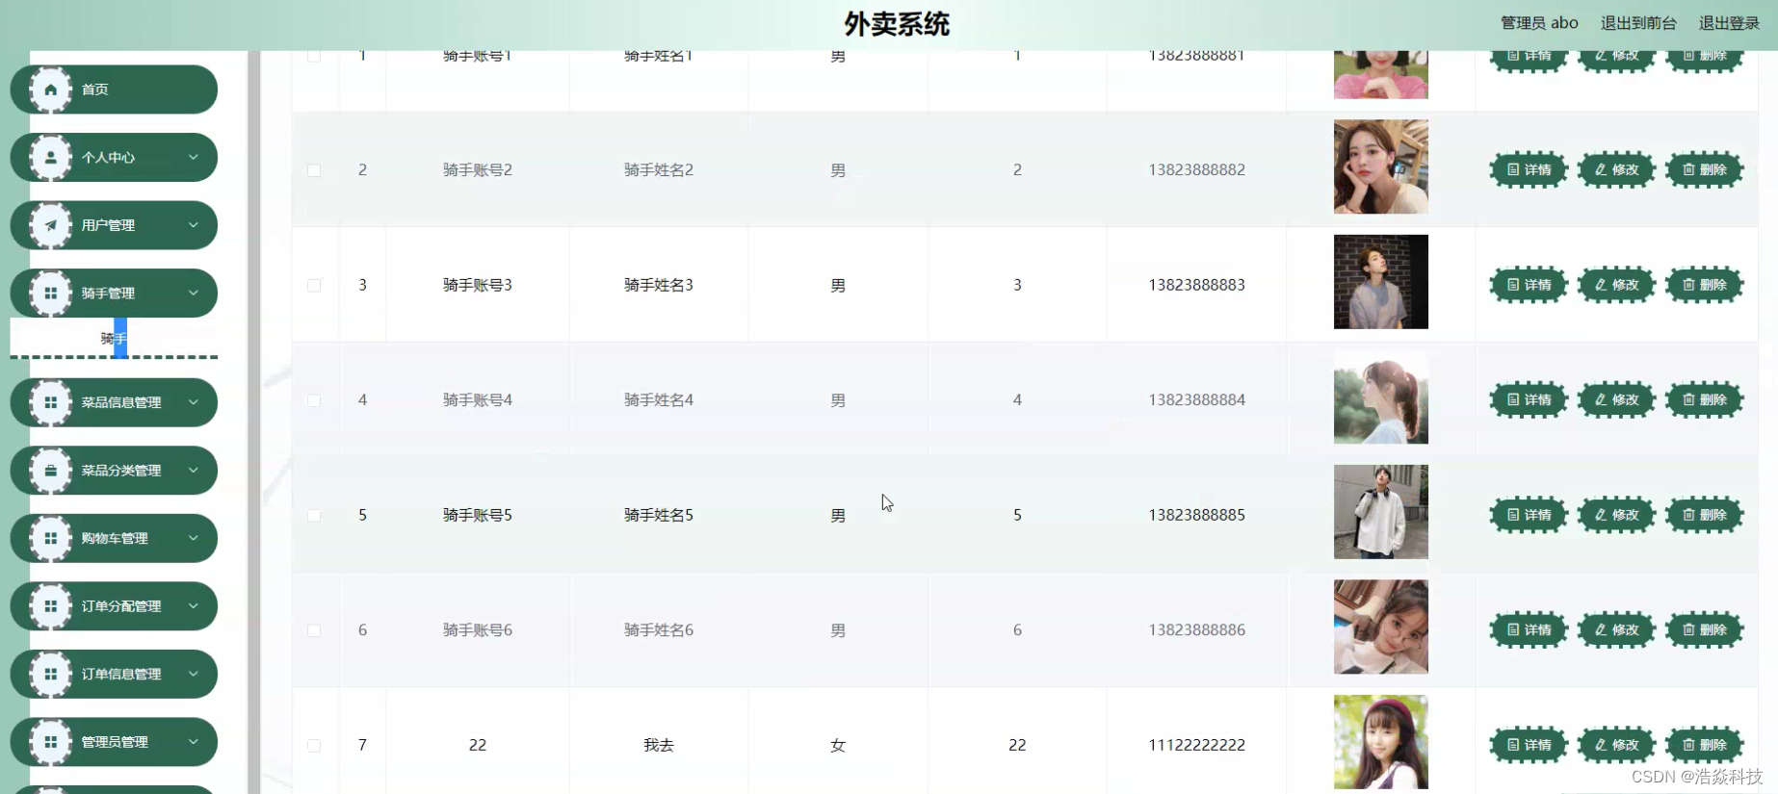Click the grid icon beside 订单分配管理
Screen dimensions: 1778x794
coord(51,606)
